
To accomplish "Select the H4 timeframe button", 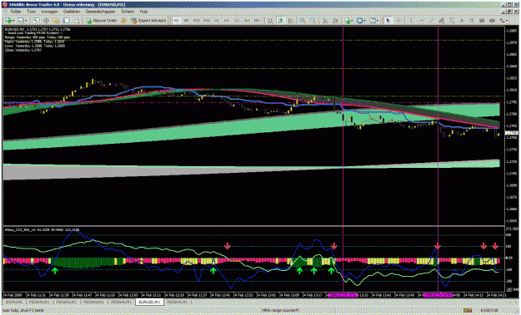I will pos(227,21).
